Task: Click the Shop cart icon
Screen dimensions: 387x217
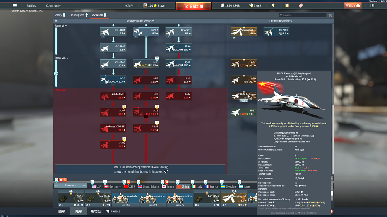Action: pos(347,6)
